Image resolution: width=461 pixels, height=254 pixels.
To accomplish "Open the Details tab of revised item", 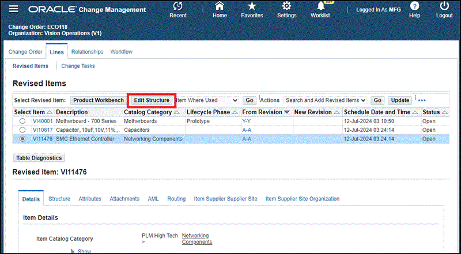I will pos(31,199).
